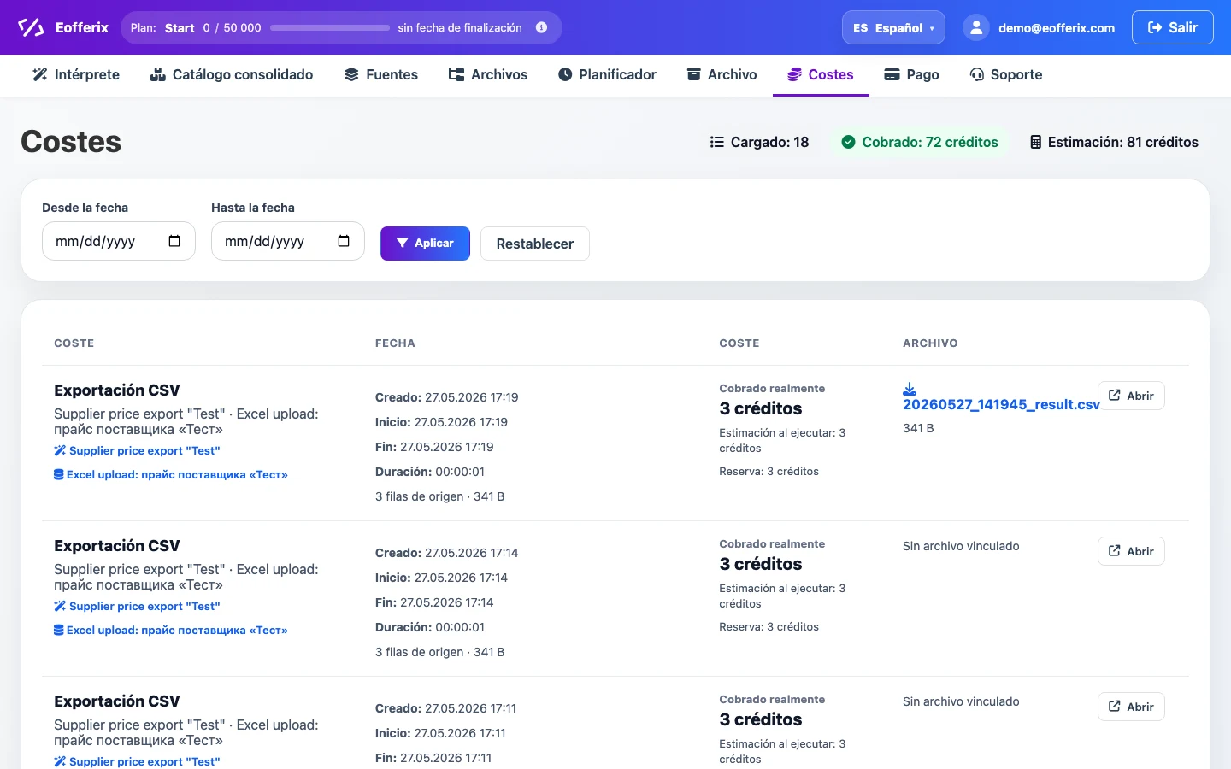Open the Planificador tab
Viewport: 1231px width, 769px height.
[x=607, y=74]
